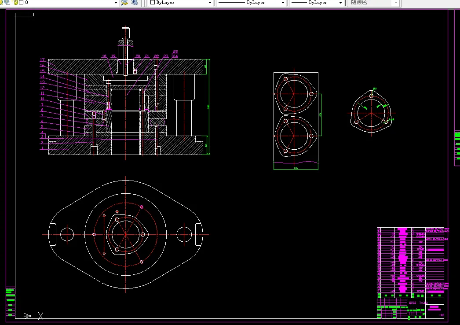Select the finished part drawing with three holes
This screenshot has height=325, width=460.
[x=371, y=112]
